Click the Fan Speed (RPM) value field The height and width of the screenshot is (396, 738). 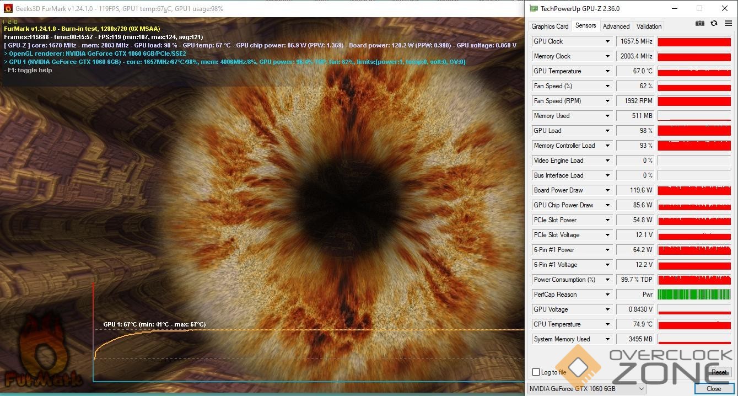tap(635, 101)
